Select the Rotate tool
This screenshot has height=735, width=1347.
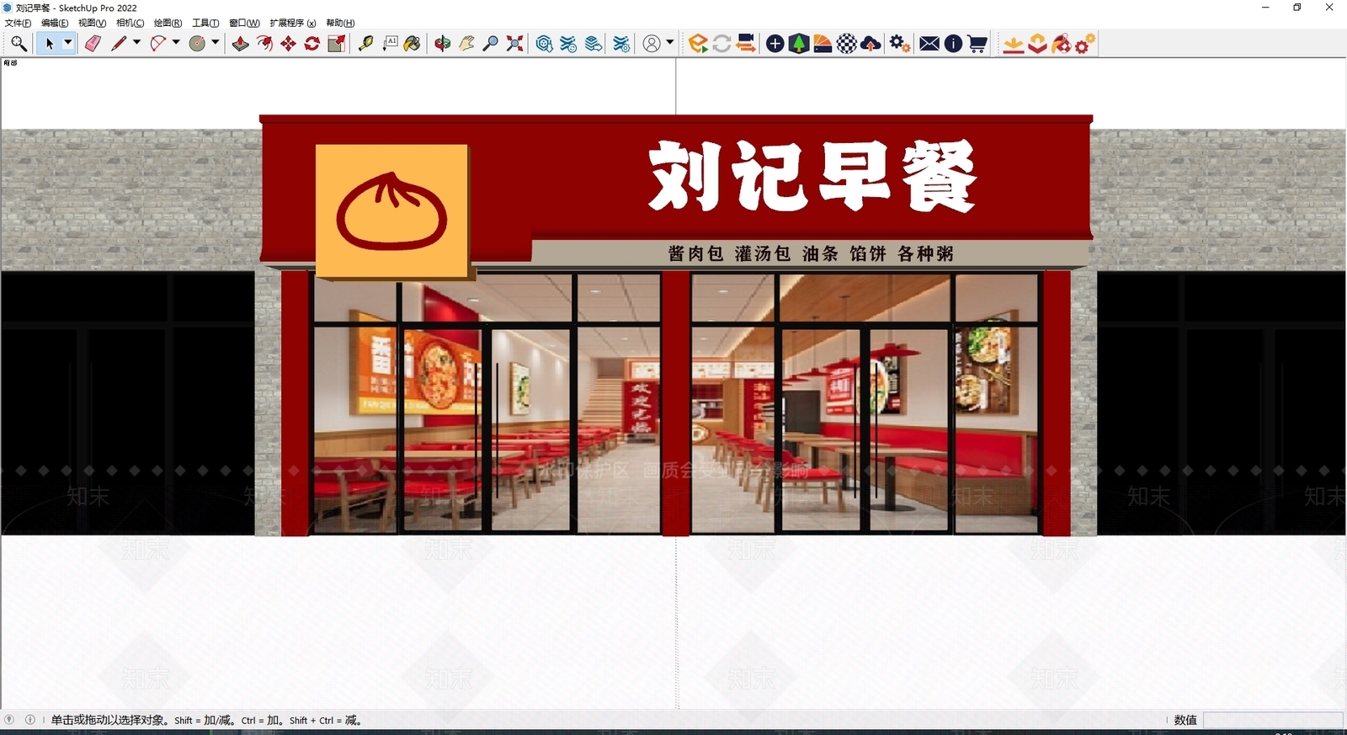[311, 44]
